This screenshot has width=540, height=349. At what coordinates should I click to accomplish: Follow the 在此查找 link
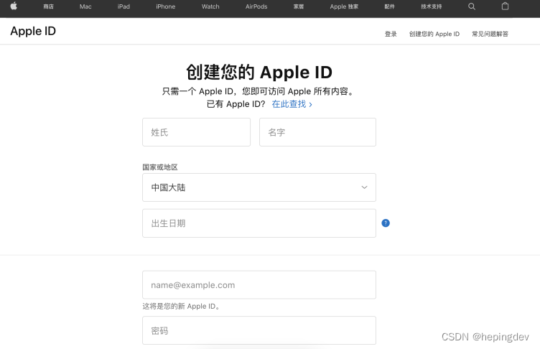click(292, 104)
